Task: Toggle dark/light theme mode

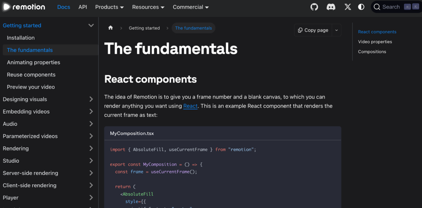Action: click(361, 7)
